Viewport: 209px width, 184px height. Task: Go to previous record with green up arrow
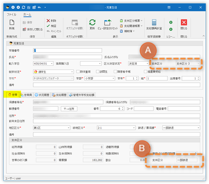coord(171,22)
